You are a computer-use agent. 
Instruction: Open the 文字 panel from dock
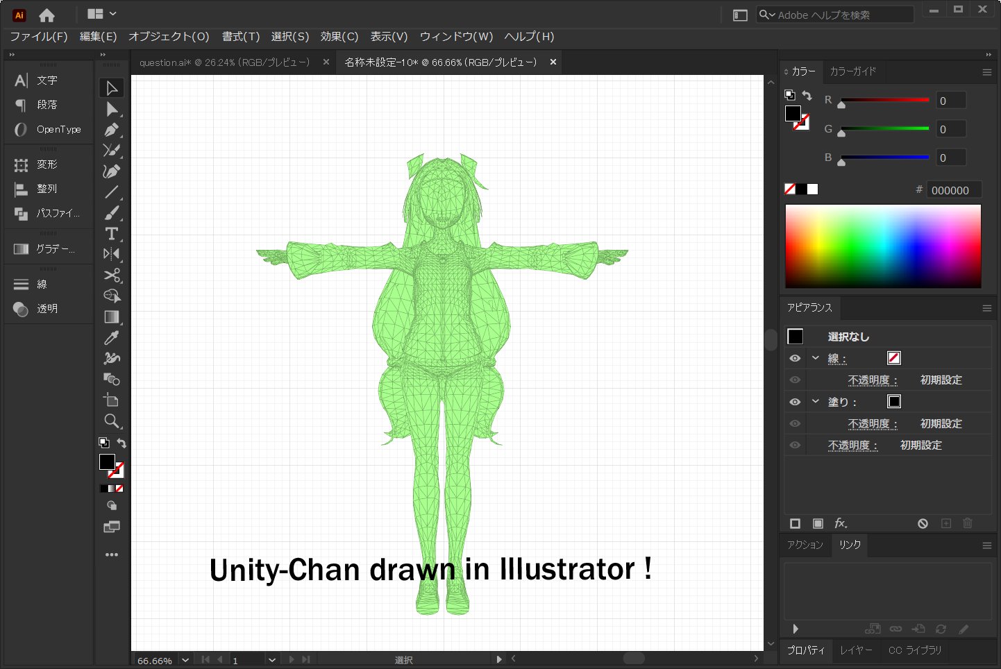coord(48,81)
